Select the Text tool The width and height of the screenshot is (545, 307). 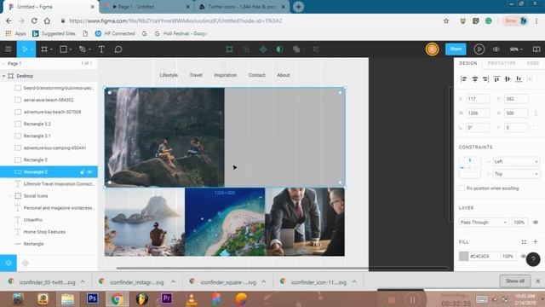[x=101, y=49]
